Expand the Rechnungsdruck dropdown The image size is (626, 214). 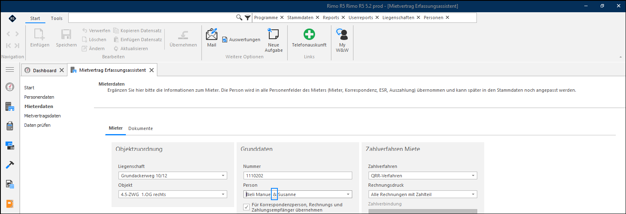[x=473, y=194]
